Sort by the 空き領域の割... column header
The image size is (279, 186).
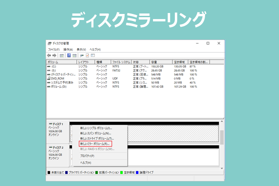coord(199,62)
